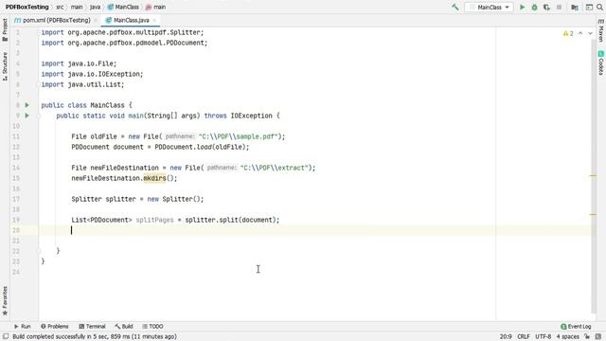Click the tool windows quick-access icon in status bar
This screenshot has width=606, height=341.
point(6,337)
